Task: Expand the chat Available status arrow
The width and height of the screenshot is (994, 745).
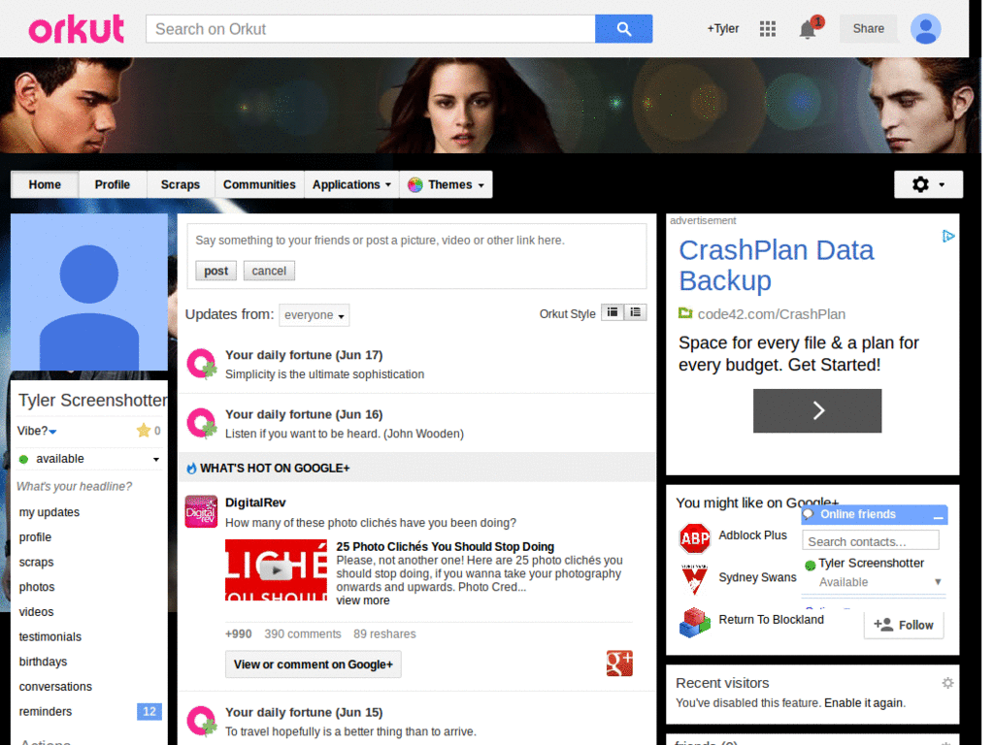Action: (938, 582)
